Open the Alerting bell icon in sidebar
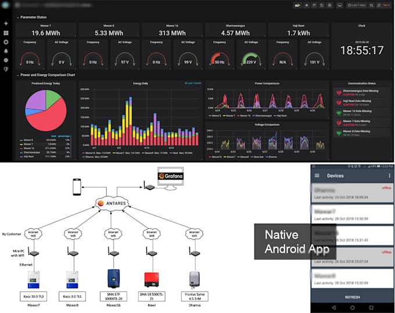This screenshot has height=313, width=395. (x=6, y=51)
